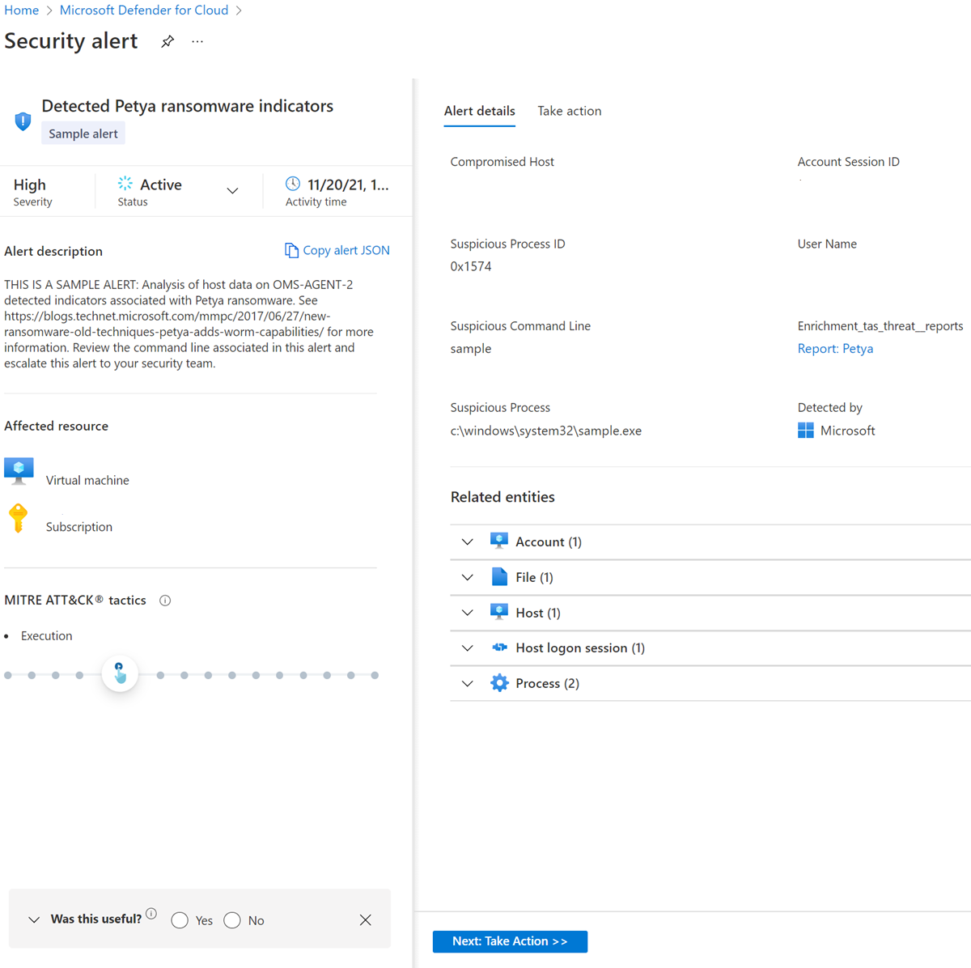
Task: Click the Copy alert JSON icon
Action: point(291,250)
